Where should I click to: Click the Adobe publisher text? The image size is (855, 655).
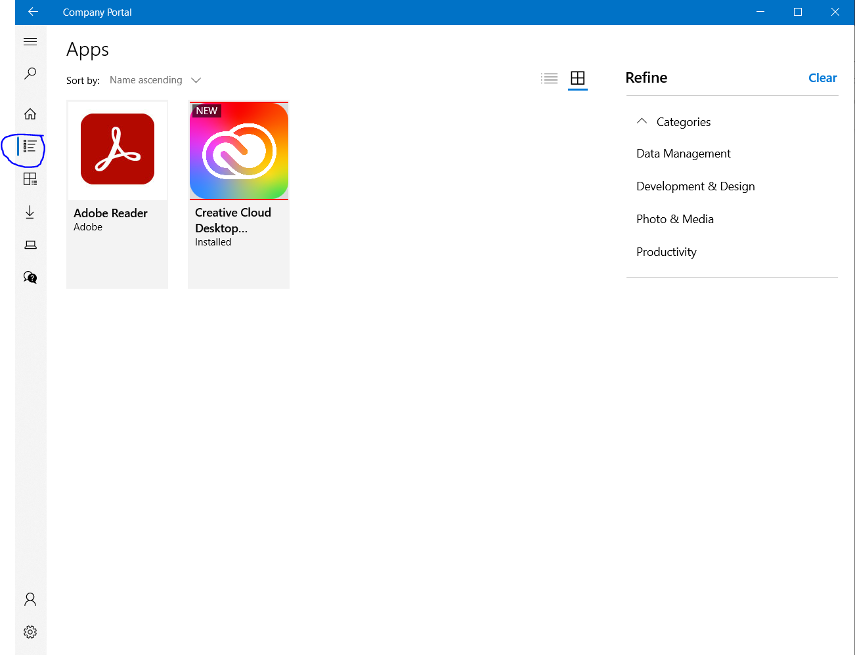[88, 227]
